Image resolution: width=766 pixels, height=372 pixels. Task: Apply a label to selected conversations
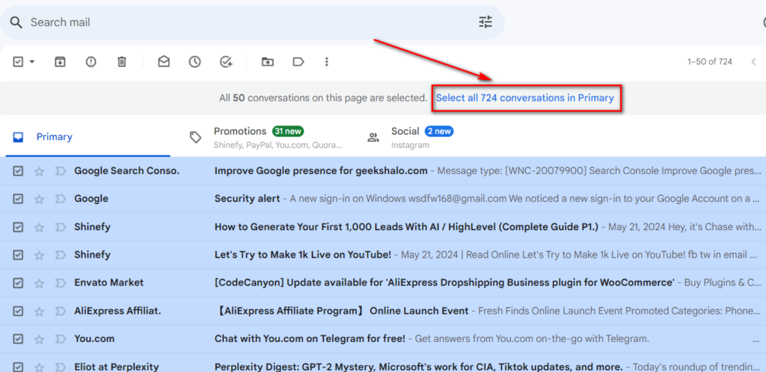(298, 62)
